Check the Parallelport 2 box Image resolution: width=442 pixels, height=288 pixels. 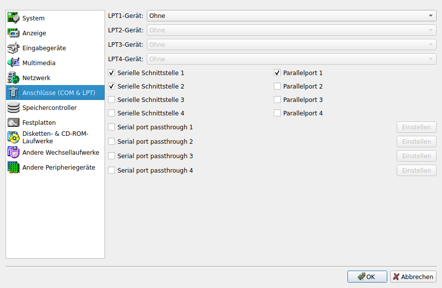tap(277, 87)
